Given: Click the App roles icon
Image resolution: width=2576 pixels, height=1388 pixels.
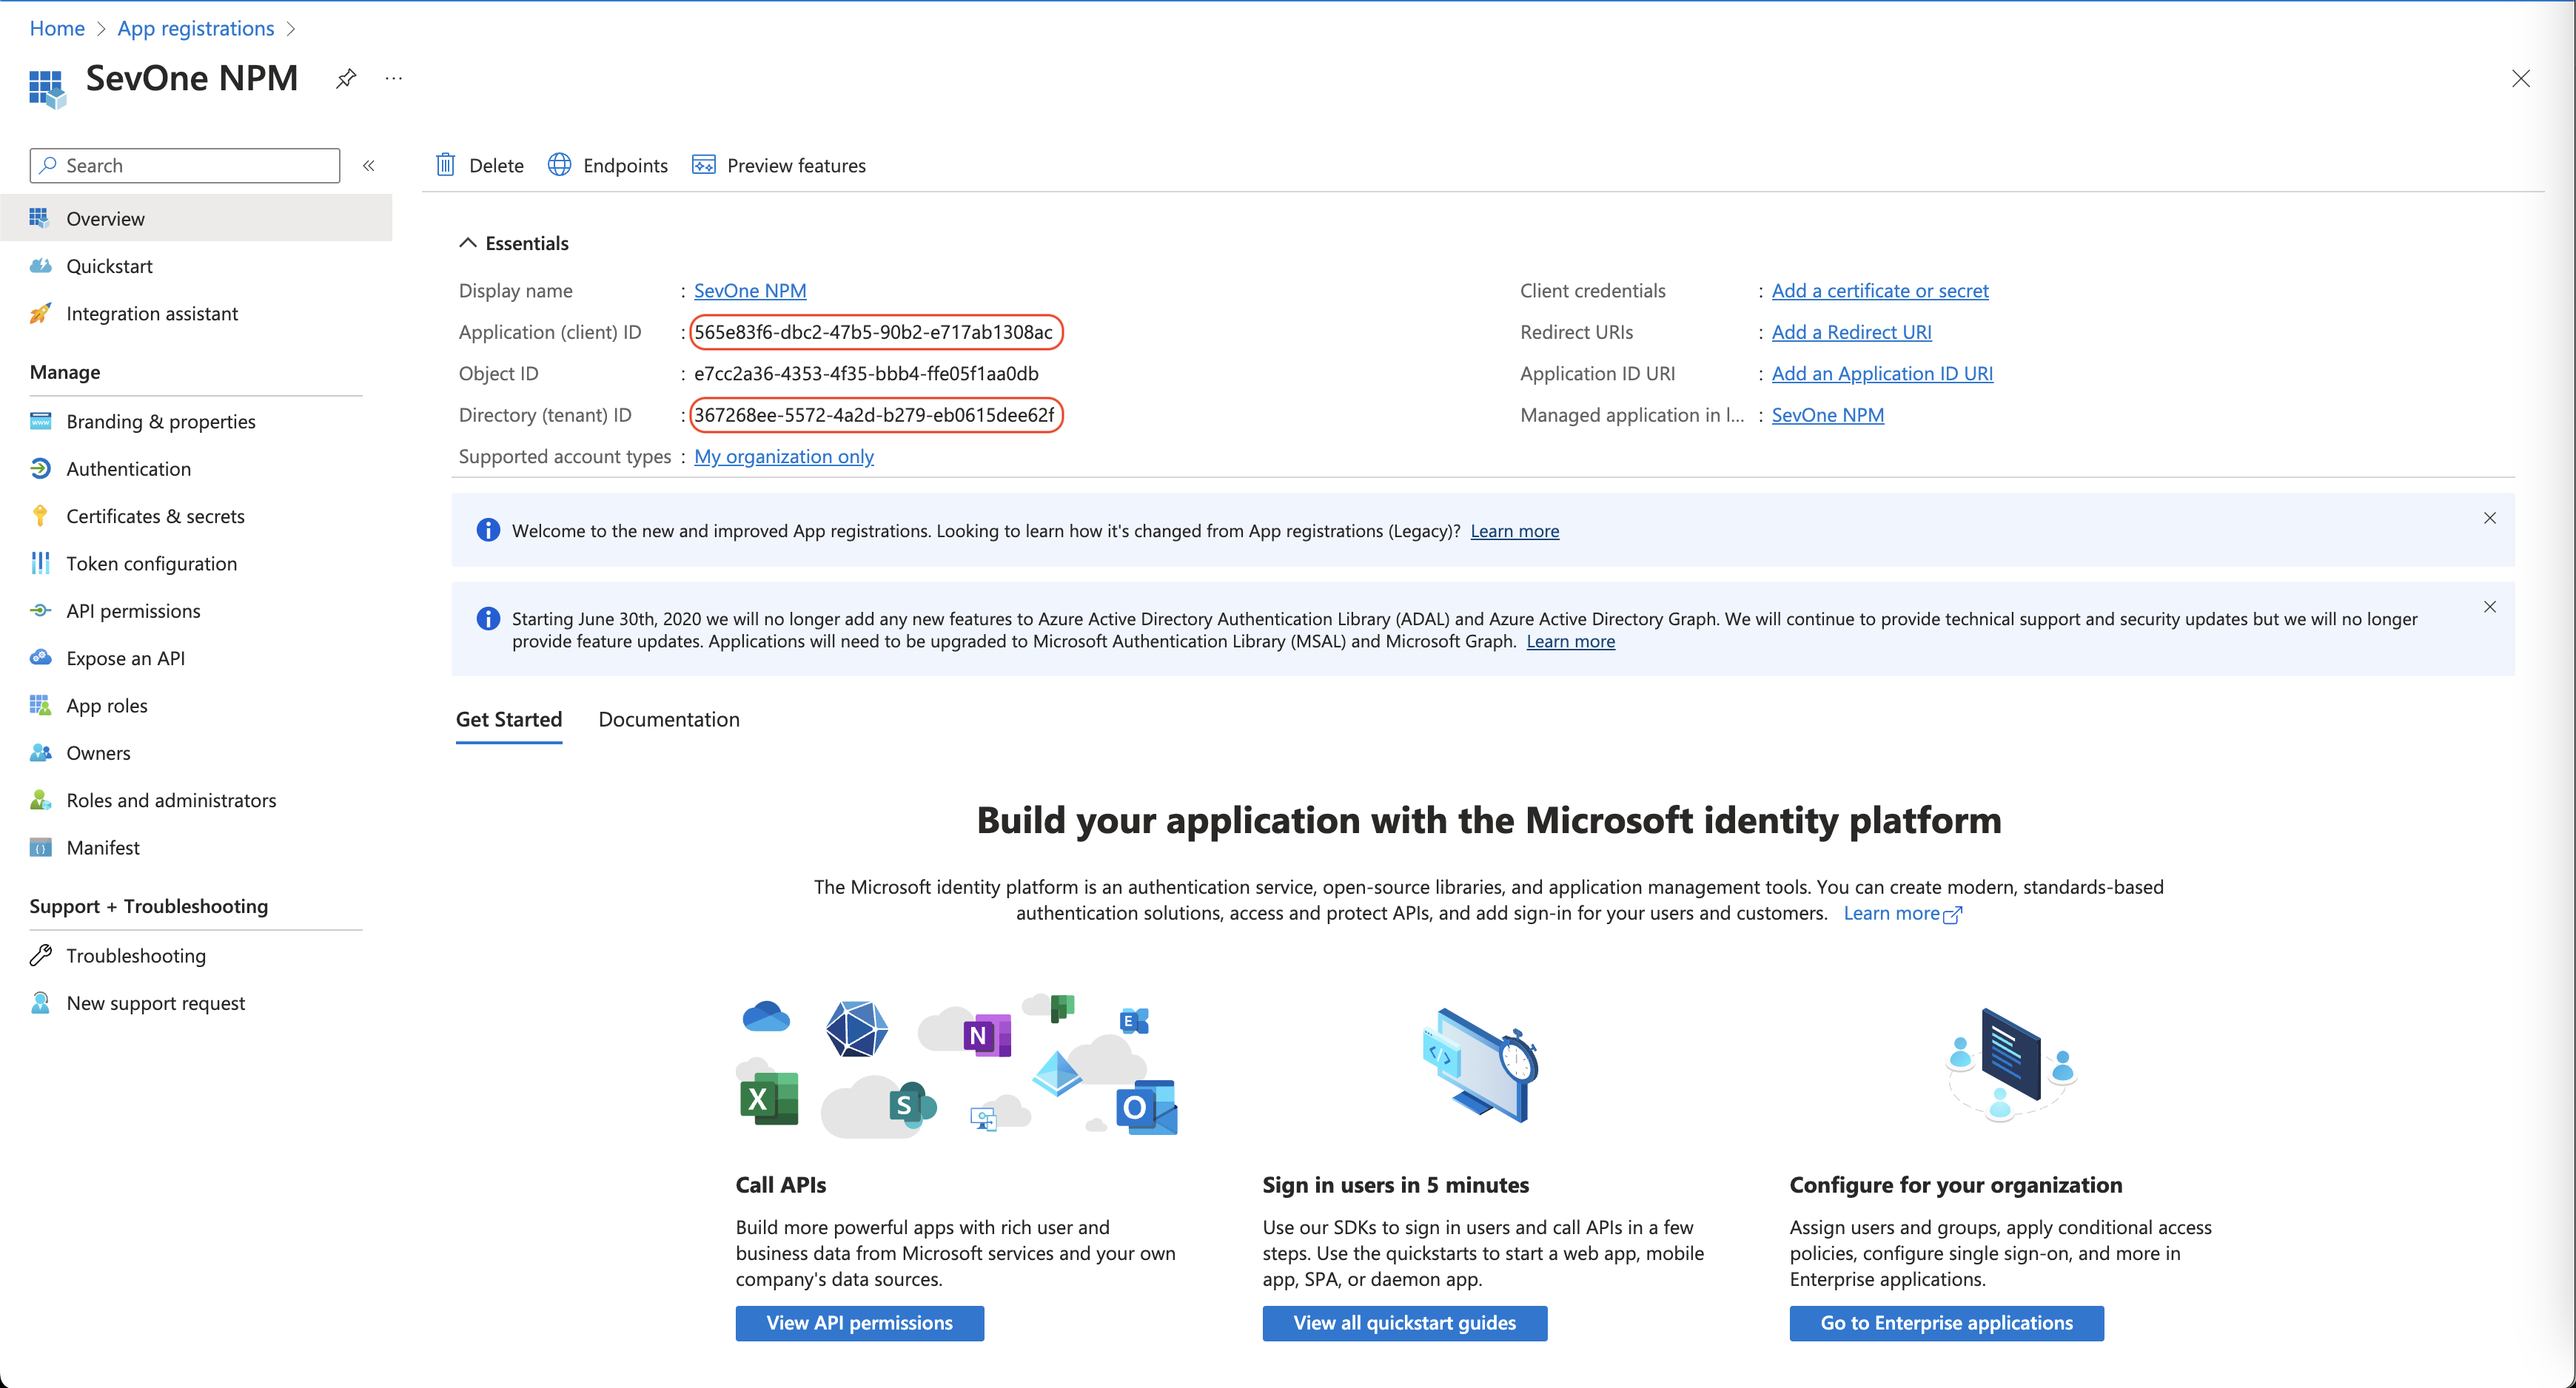Looking at the screenshot, I should point(40,704).
